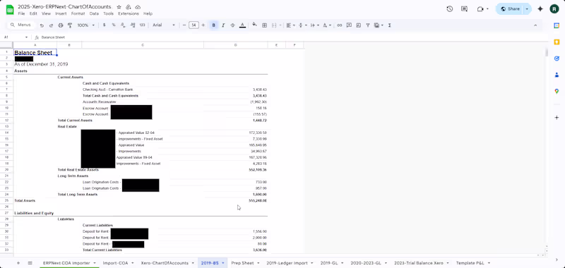Decrease font size with minus button
The width and height of the screenshot is (565, 268).
184,25
